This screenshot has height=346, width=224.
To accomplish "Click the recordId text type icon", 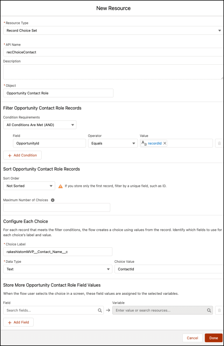I will point(144,143).
